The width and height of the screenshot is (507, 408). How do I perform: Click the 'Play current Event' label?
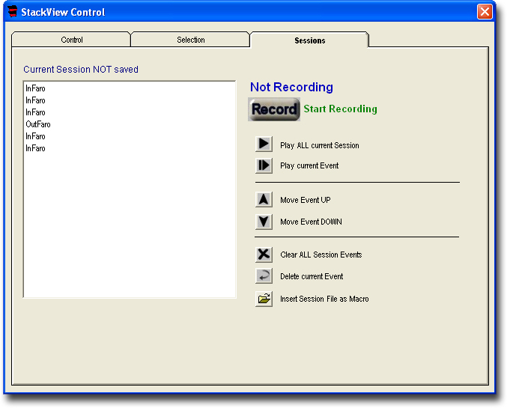coord(309,165)
